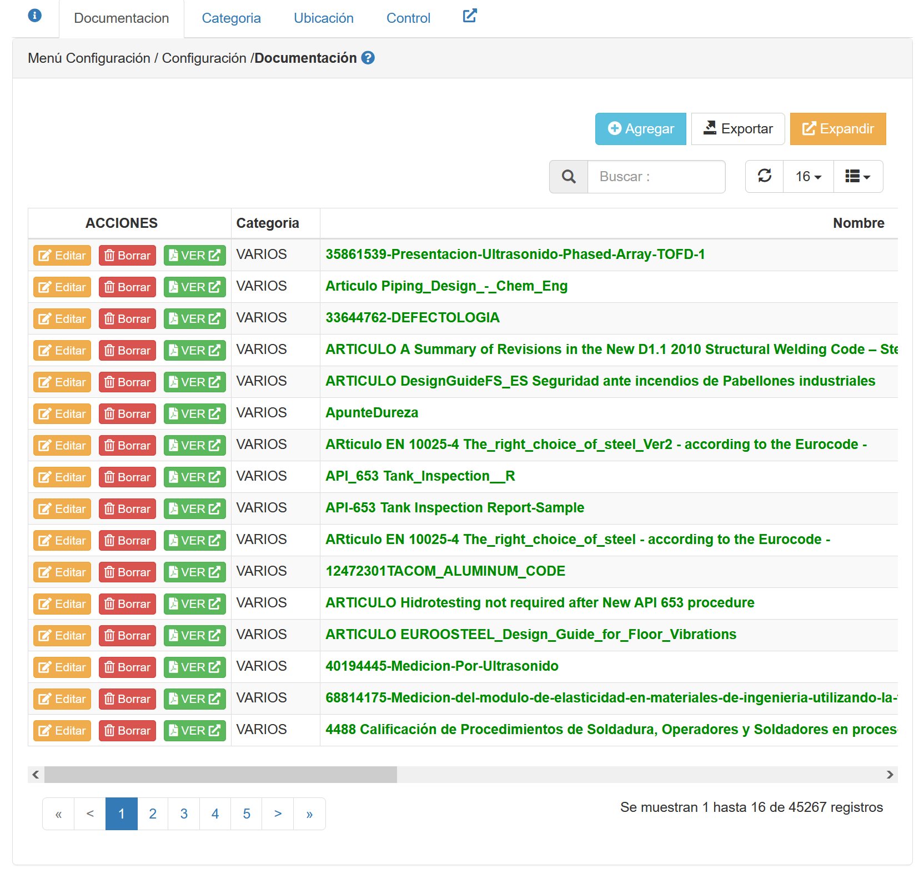This screenshot has height=873, width=919.
Task: Click the refresh table icon
Action: pyautogui.click(x=764, y=176)
